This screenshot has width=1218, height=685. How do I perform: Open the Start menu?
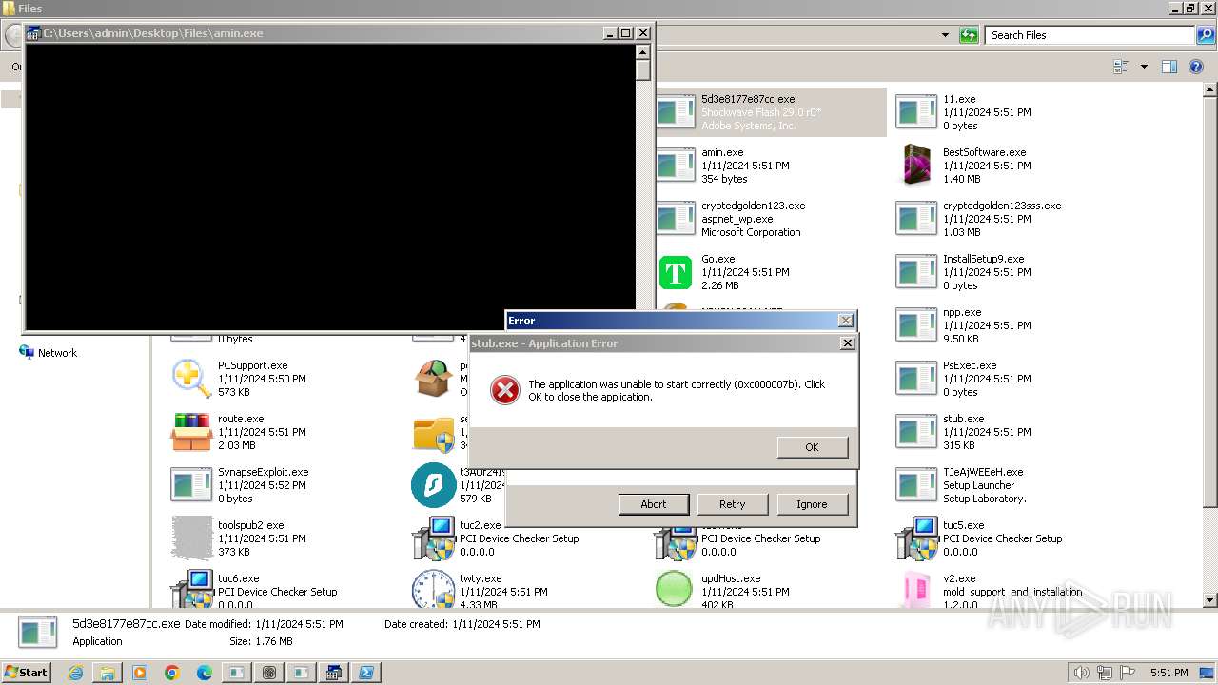pos(26,673)
